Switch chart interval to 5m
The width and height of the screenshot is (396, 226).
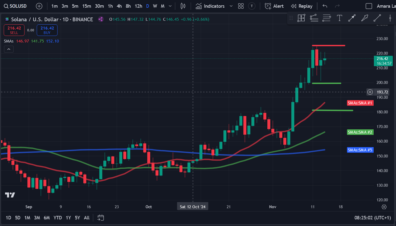(75, 6)
